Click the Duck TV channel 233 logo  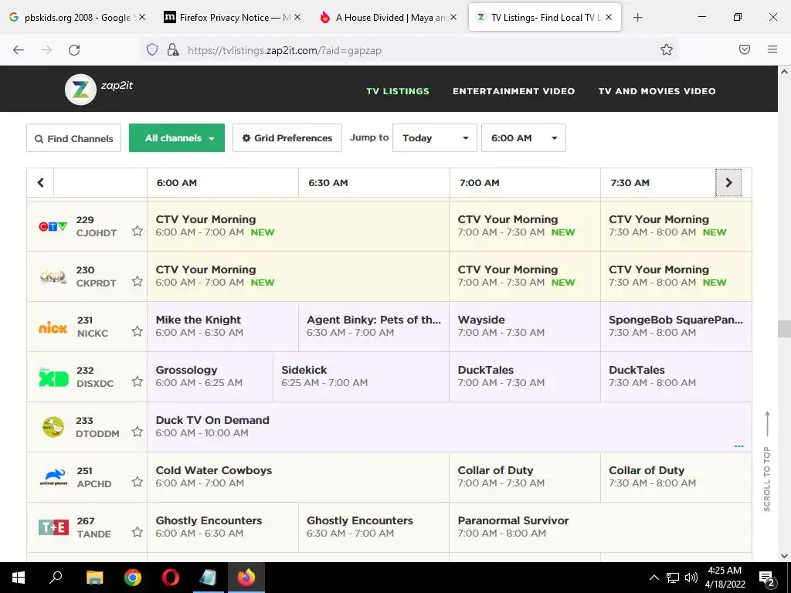coord(53,427)
